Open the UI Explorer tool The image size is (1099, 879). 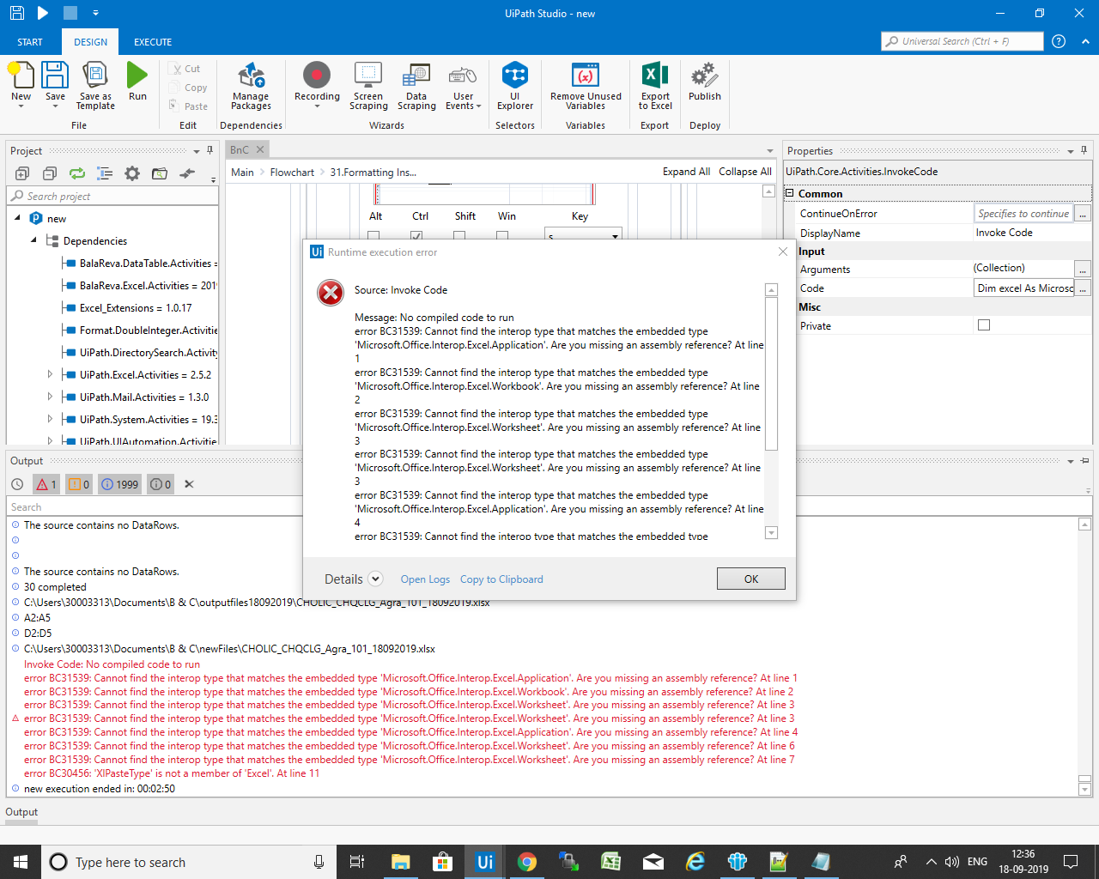(x=515, y=76)
